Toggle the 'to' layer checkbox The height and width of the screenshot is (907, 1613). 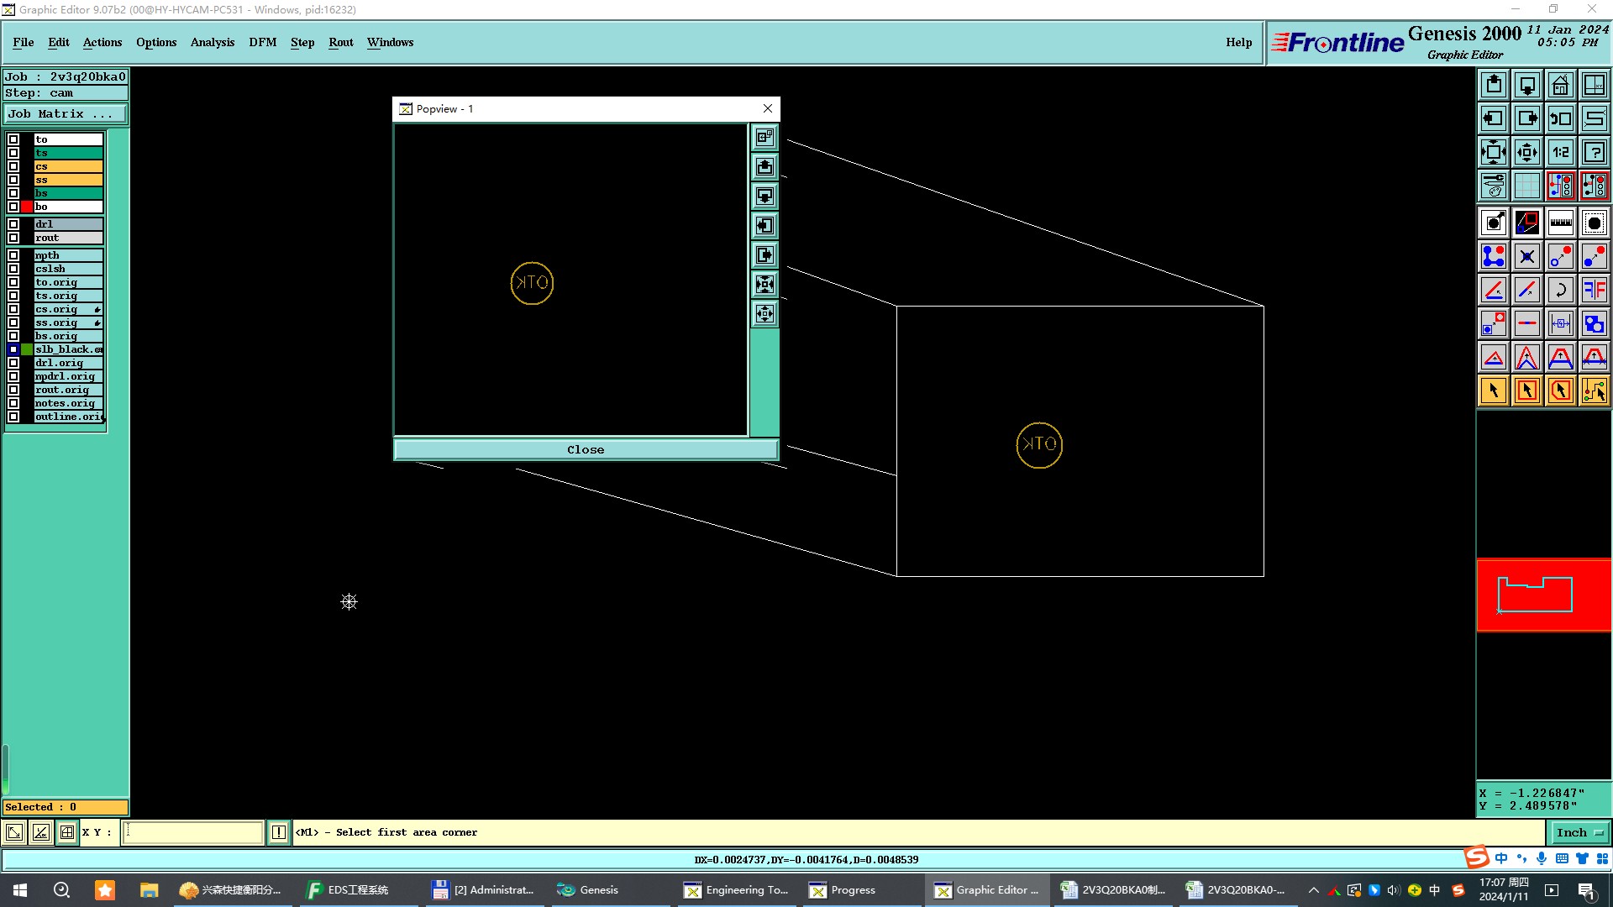coord(13,139)
